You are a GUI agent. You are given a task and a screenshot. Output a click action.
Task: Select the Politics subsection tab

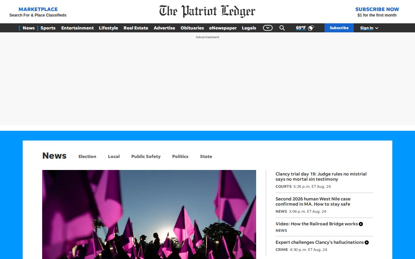pos(180,156)
